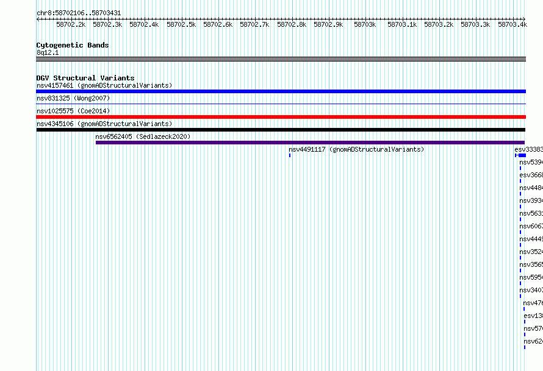The image size is (543, 371).
Task: Click the nsv476 variant label
Action: point(533,303)
